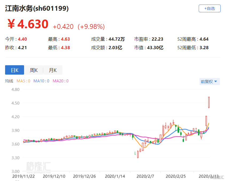Image resolution: width=226 pixels, height=181 pixels.
Task: Click the 3.90 price axis label
Action: point(16,130)
